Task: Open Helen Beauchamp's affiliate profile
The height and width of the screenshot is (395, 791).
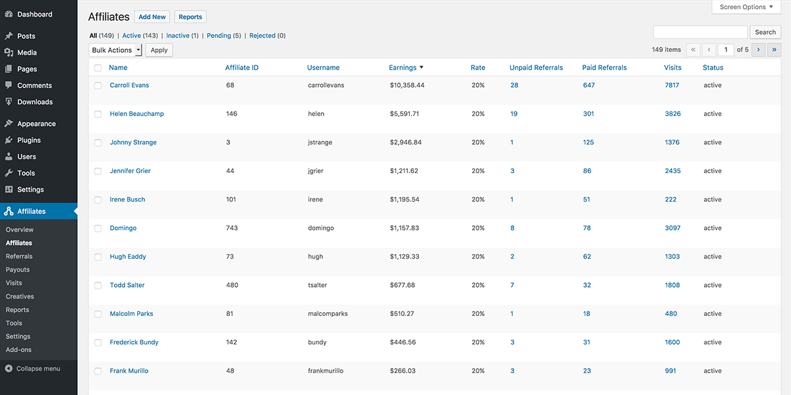Action: coord(136,113)
